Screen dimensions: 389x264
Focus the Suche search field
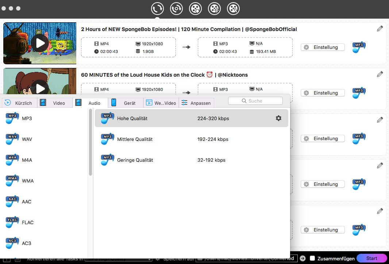255,101
